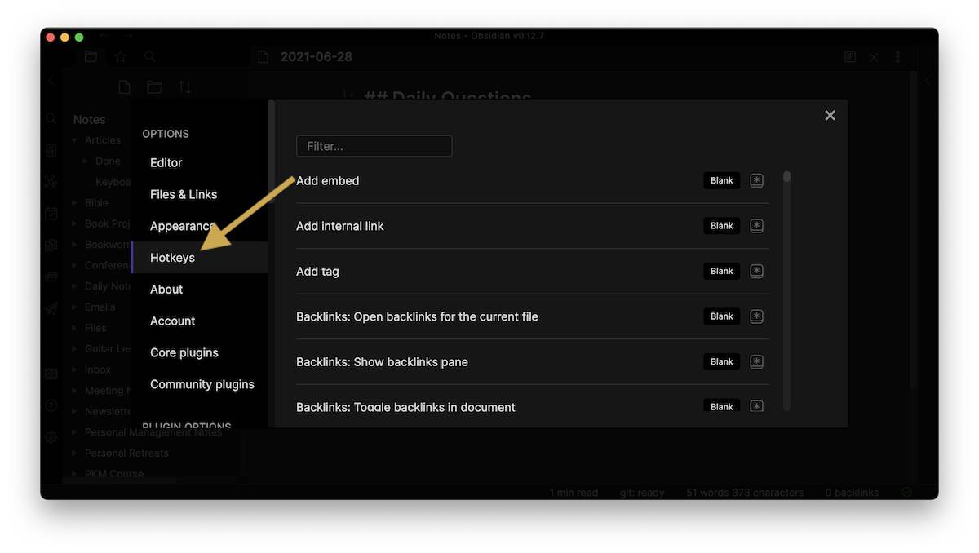Expand the Personal Management Notes folder
This screenshot has width=979, height=553.
click(75, 432)
